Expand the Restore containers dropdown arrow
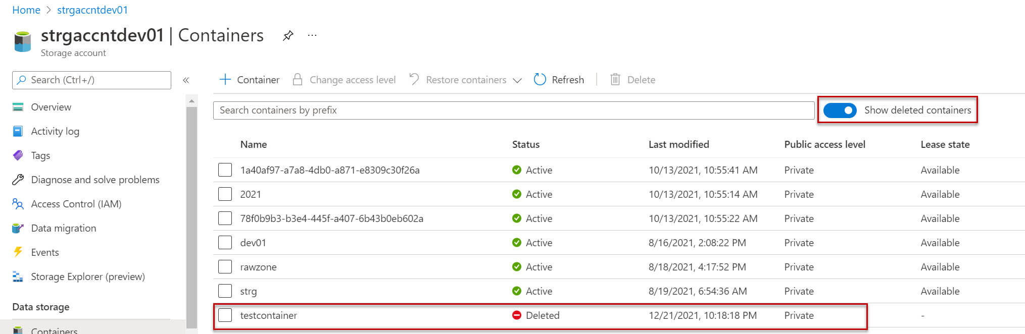Viewport: 1025px width, 334px height. point(517,80)
